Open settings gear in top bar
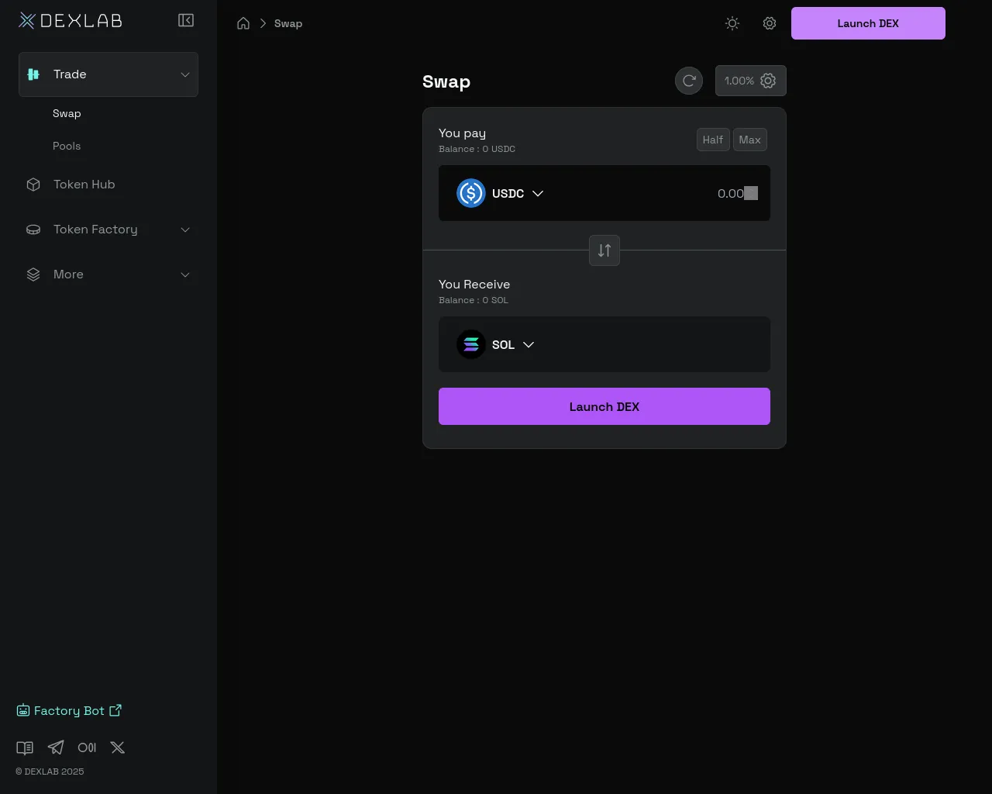 coord(770,23)
